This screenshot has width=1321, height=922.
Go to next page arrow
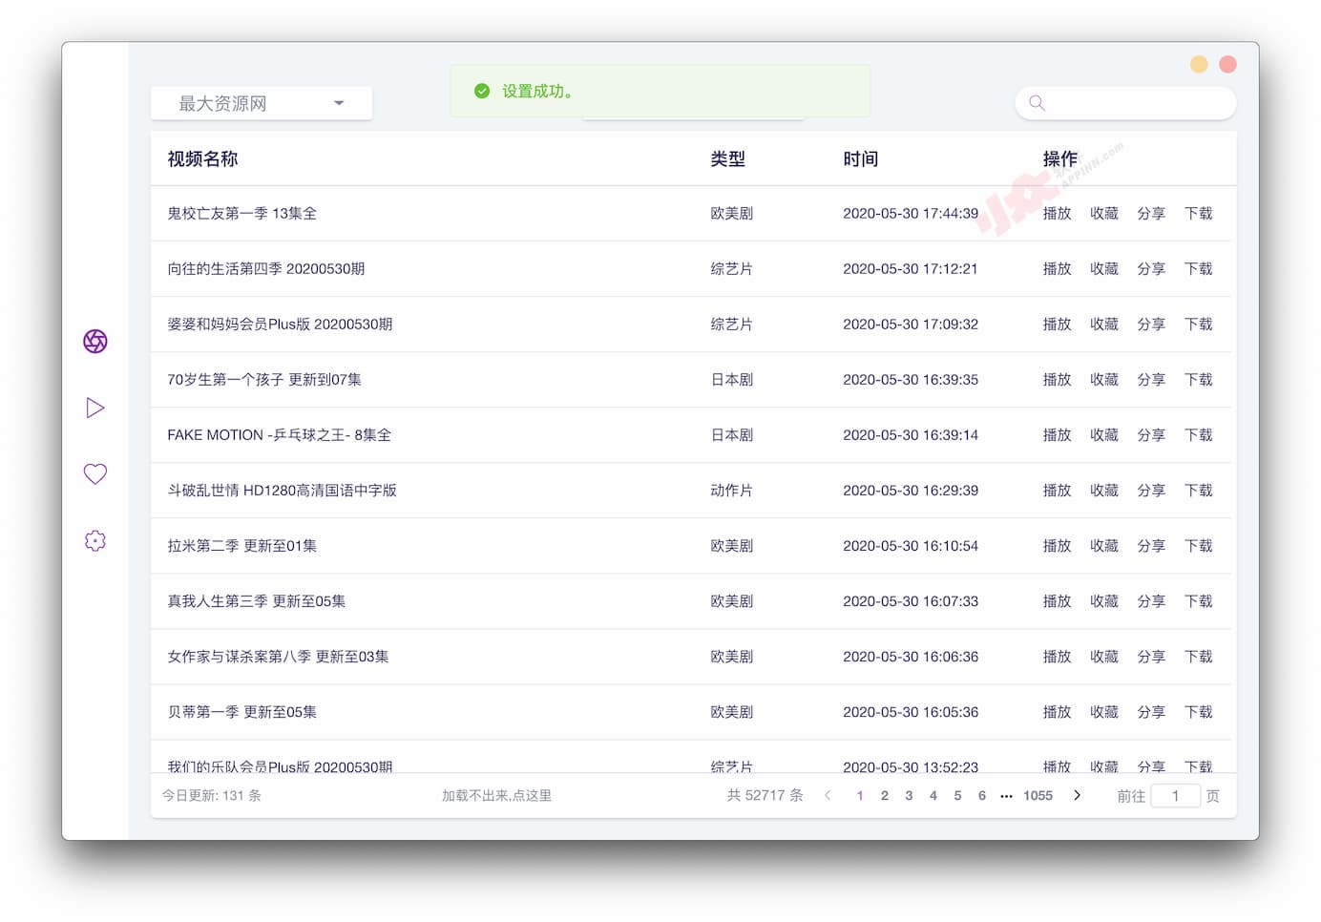pyautogui.click(x=1077, y=795)
